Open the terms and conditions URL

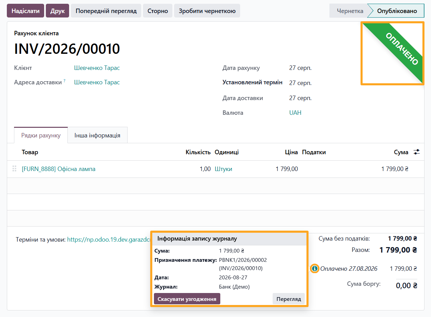click(x=109, y=240)
